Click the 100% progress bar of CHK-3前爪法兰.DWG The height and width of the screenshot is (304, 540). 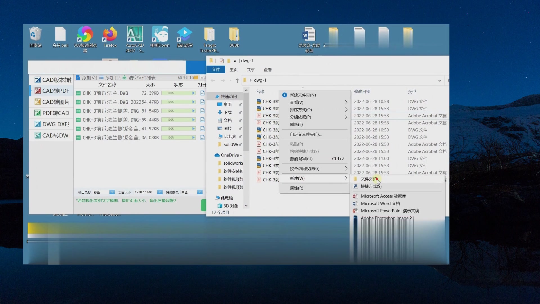click(178, 93)
